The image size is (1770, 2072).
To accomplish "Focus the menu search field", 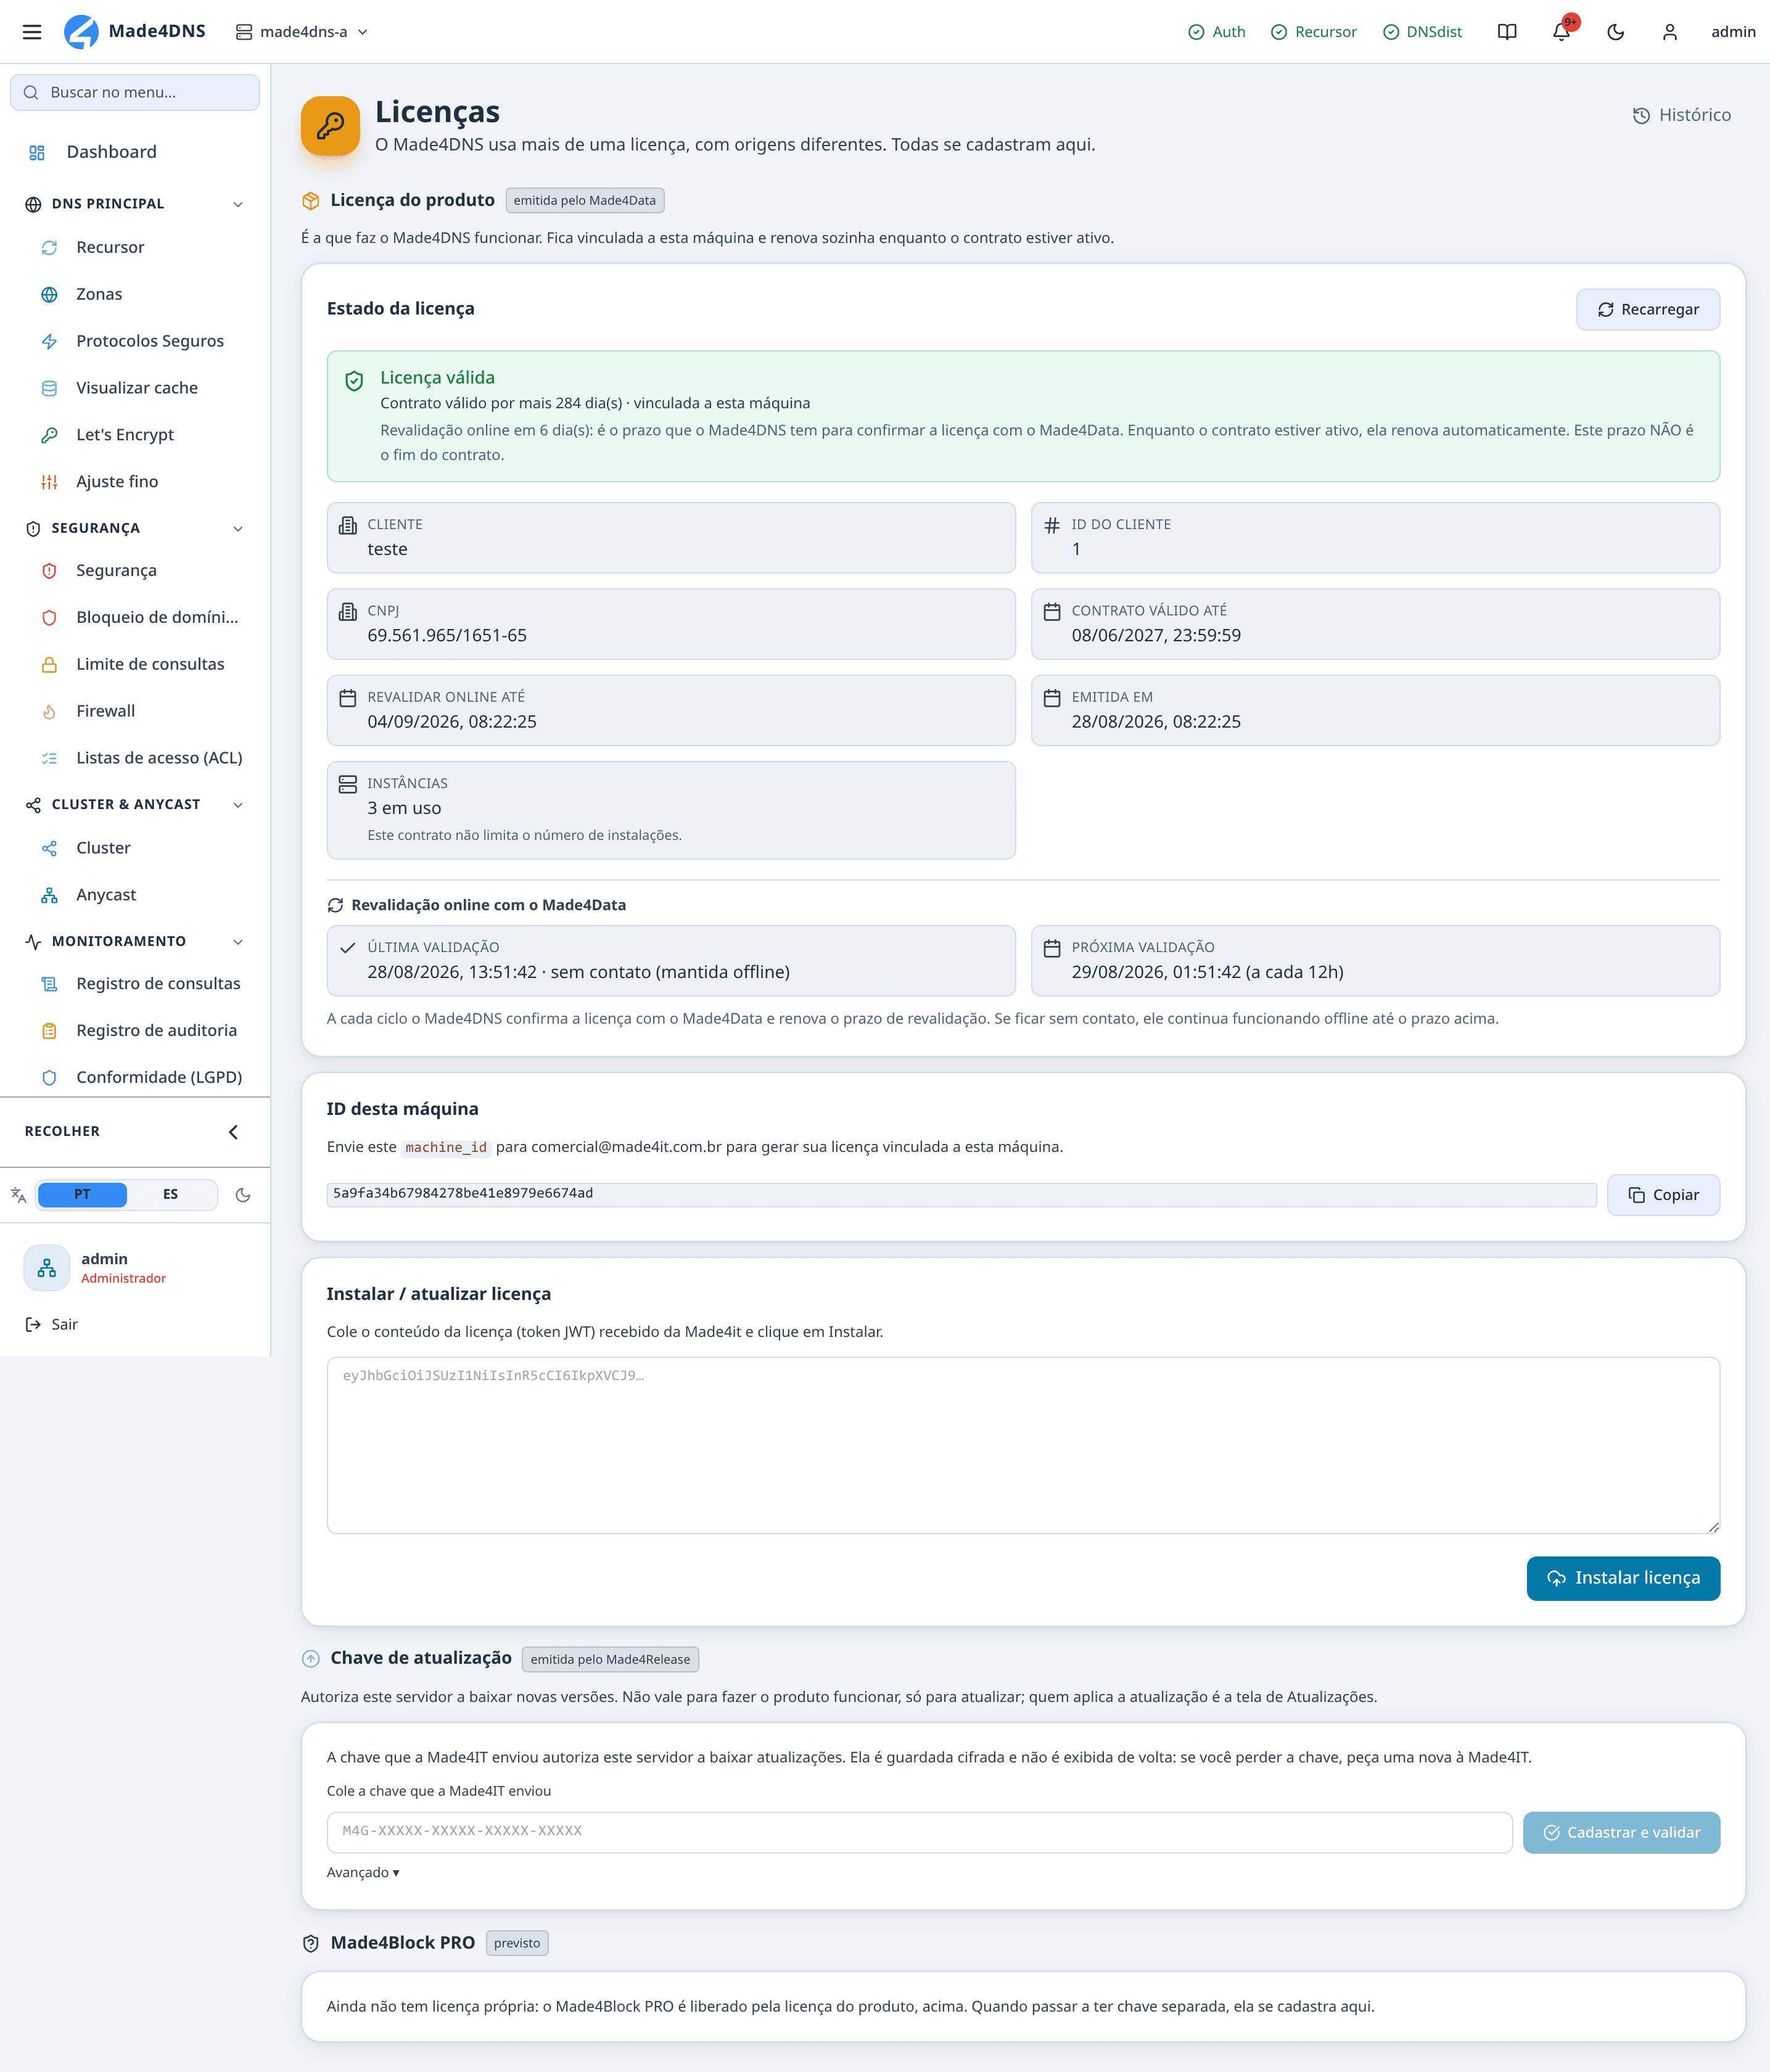I will click(135, 92).
